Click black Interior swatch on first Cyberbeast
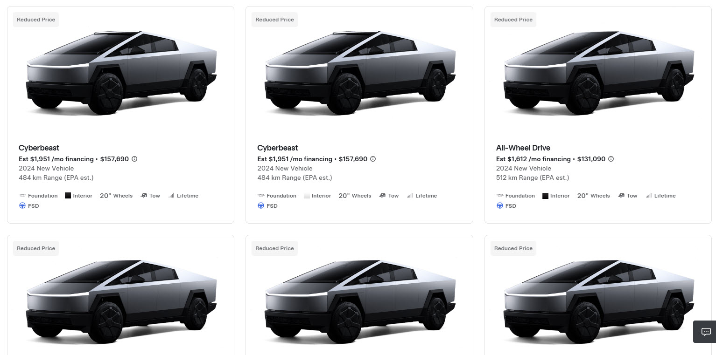Screen dimensions: 716x355 (68, 196)
